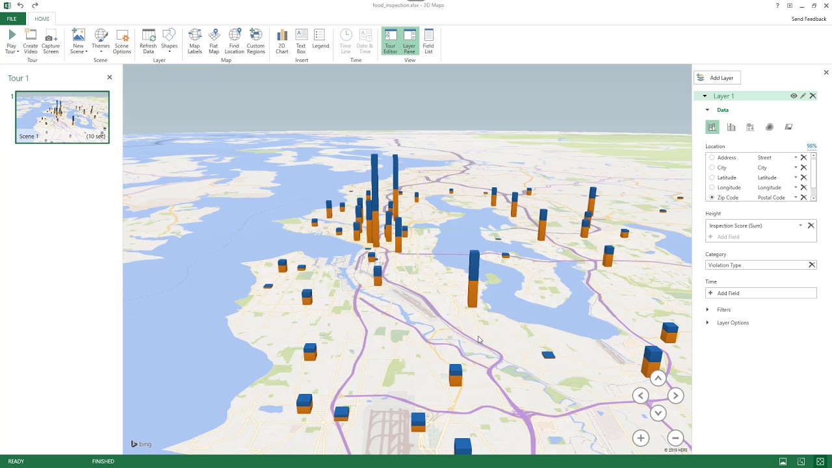Screen dimensions: 832x468
Task: Open the FILE tab
Action: pyautogui.click(x=12, y=19)
